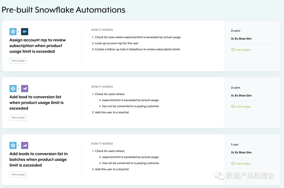Viewport: 284px width, 188px height.
Task: Click expected limit is exceeded bullet in batches card
Action: tap(130, 157)
